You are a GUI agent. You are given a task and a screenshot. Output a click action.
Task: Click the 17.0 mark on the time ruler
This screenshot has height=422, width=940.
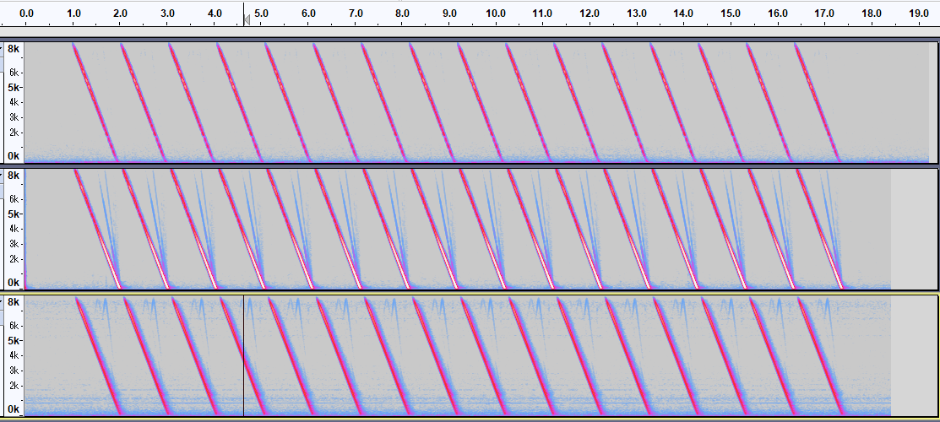[x=823, y=13]
